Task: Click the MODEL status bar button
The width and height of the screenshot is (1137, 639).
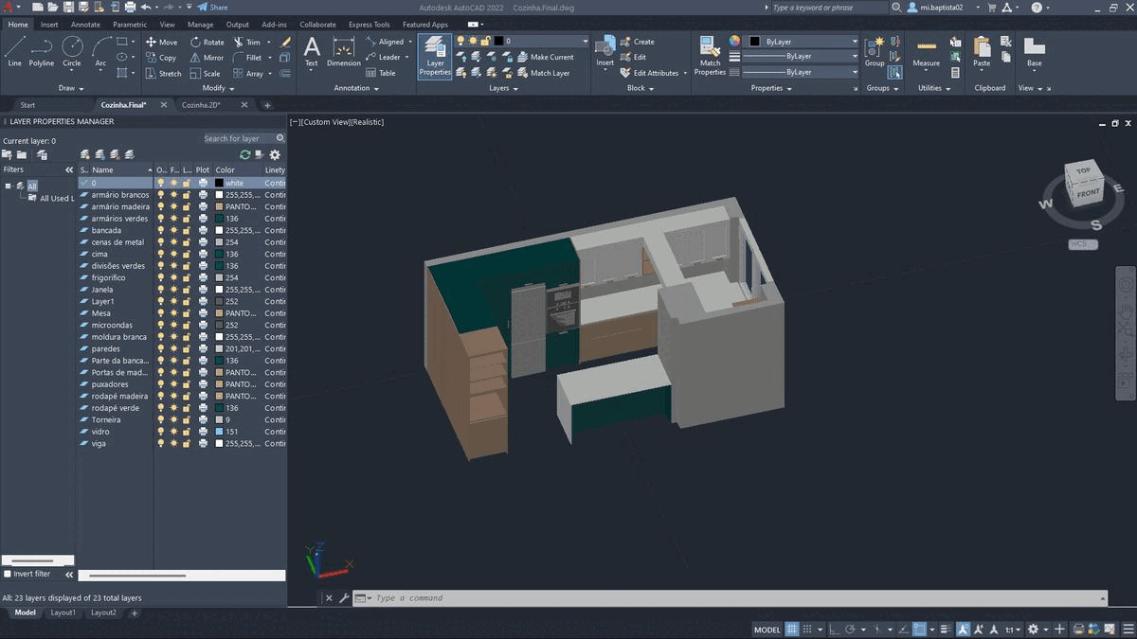Action: click(x=767, y=630)
